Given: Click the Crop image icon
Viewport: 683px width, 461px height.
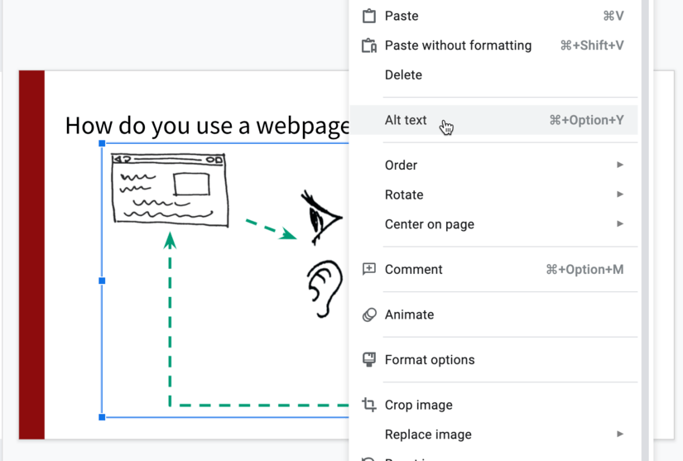Looking at the screenshot, I should coord(369,405).
